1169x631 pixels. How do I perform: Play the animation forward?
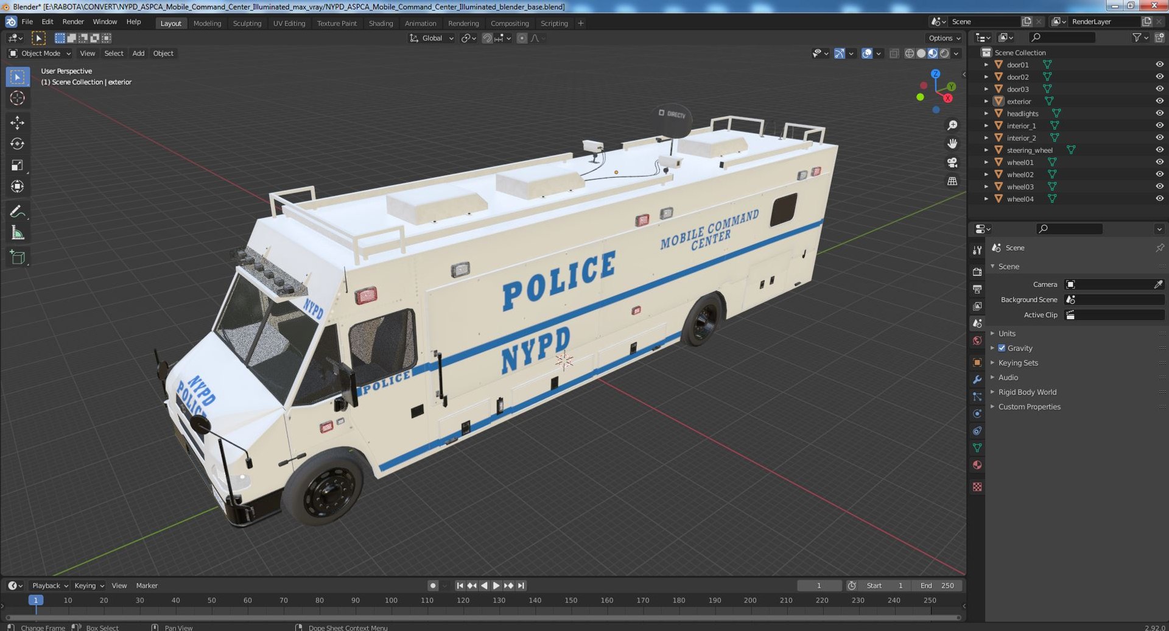tap(496, 586)
